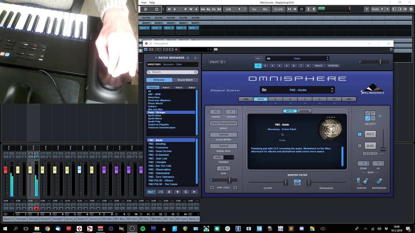415x233 pixels.
Task: Click the zoom icon under Discovery Crime Patch
Action: click(x=282, y=135)
